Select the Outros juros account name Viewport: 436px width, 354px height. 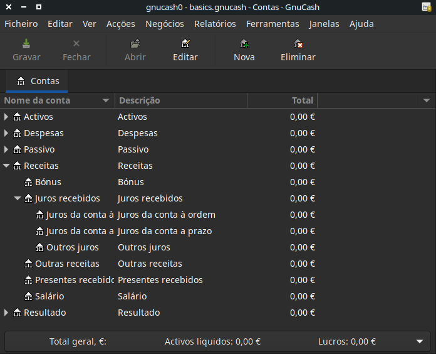[72, 247]
